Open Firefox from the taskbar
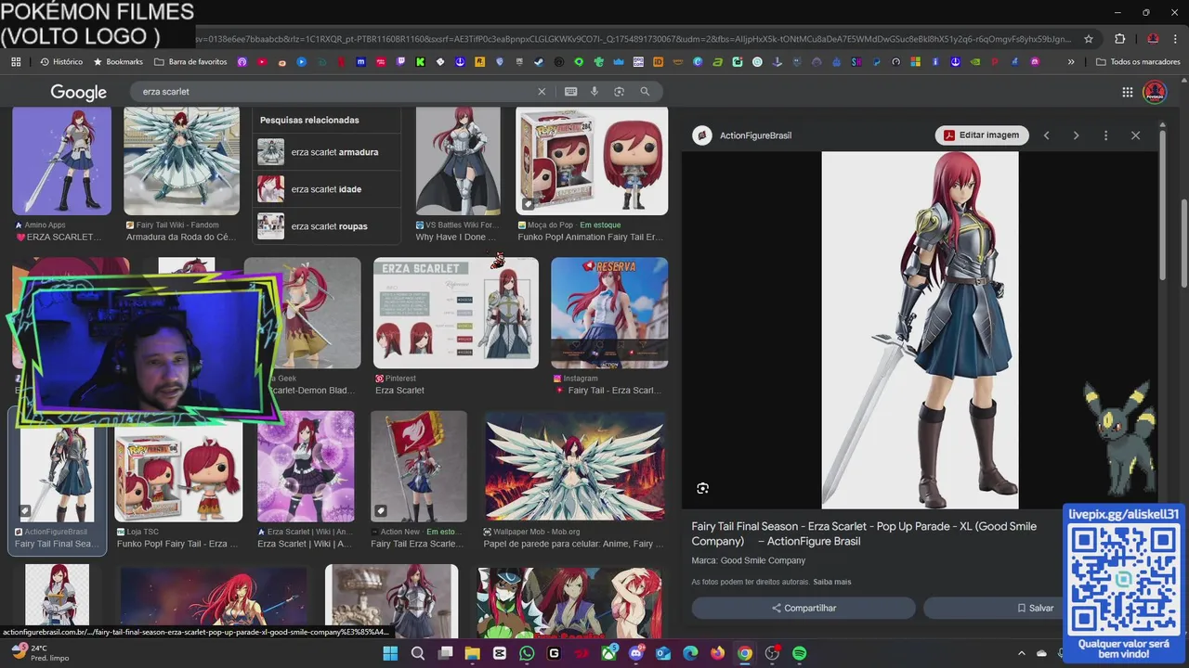The image size is (1189, 668). (717, 653)
